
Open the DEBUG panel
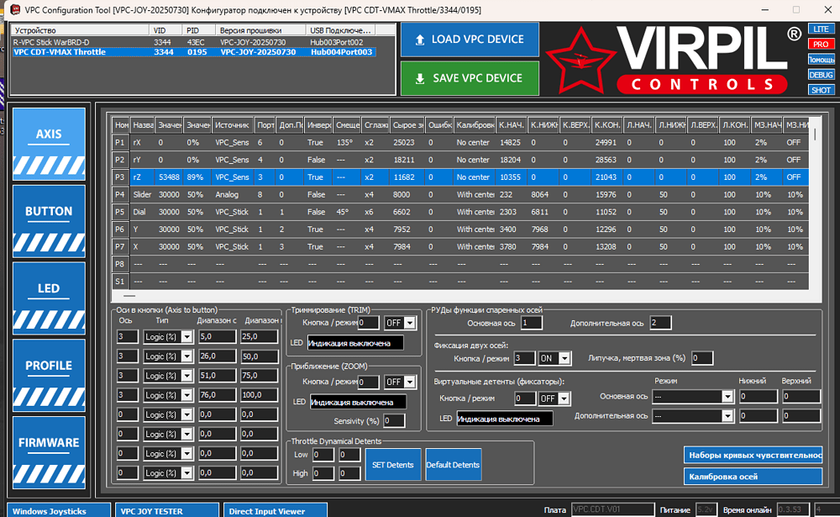(821, 75)
